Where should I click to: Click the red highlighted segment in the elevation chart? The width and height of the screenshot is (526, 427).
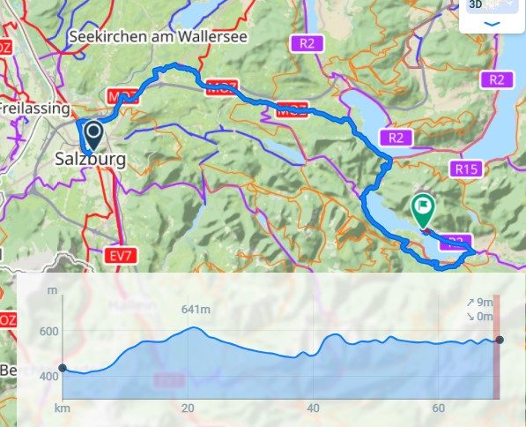[x=496, y=347]
